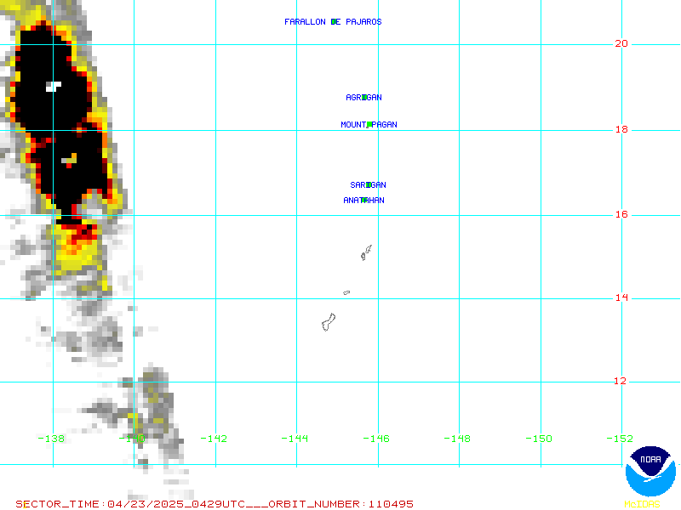
Task: Click the Farallon de Pajaros green marker
Action: tap(334, 22)
